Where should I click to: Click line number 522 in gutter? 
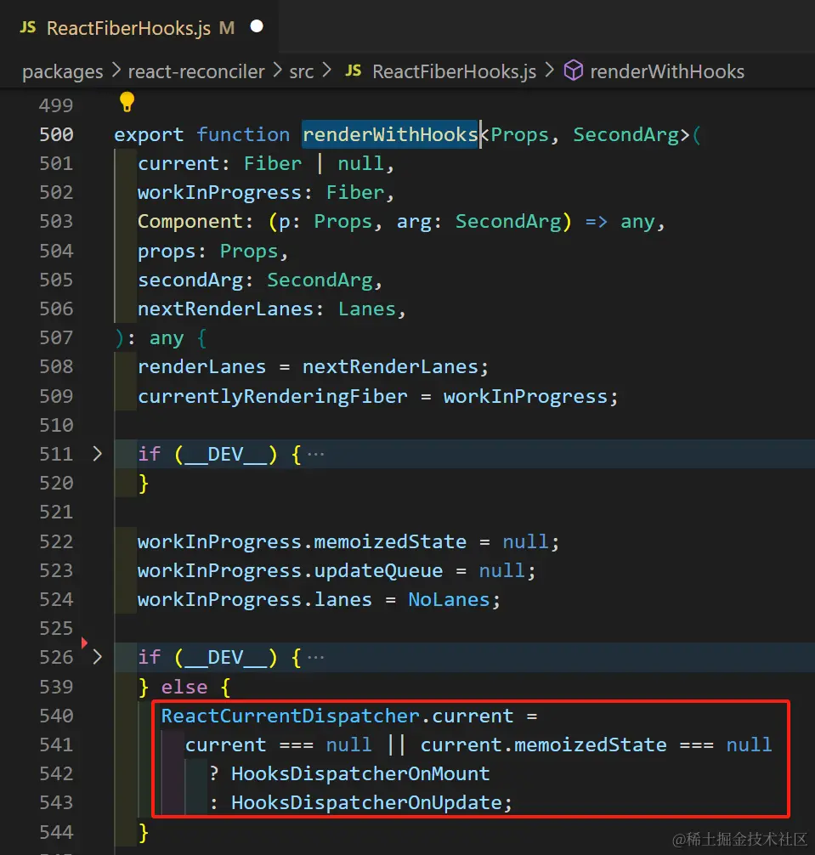[x=56, y=541]
